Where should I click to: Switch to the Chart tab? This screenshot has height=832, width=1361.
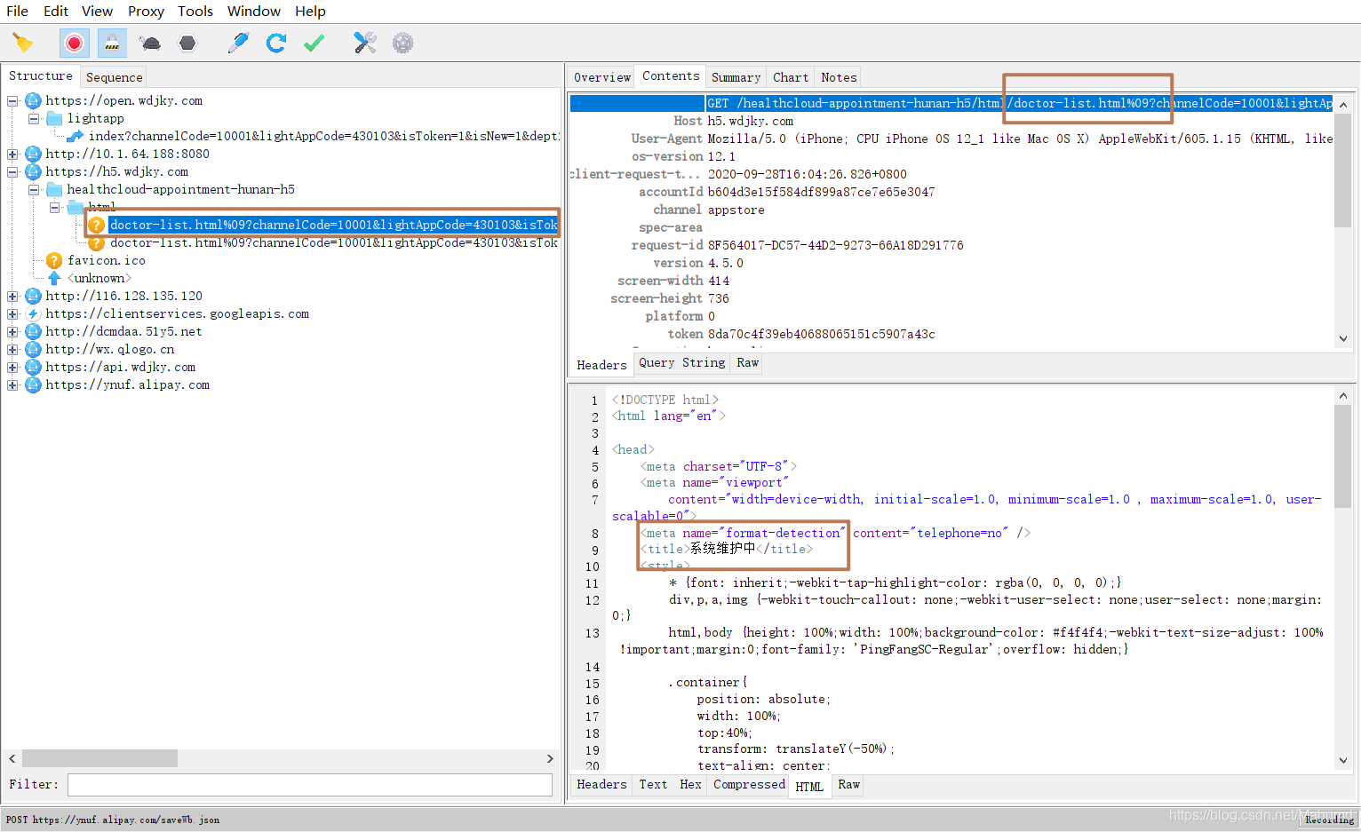pos(791,77)
